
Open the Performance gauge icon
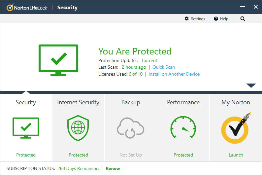click(183, 128)
